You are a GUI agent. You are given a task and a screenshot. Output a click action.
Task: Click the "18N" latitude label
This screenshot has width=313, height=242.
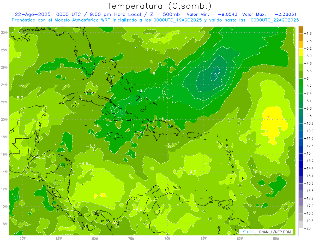4,137
